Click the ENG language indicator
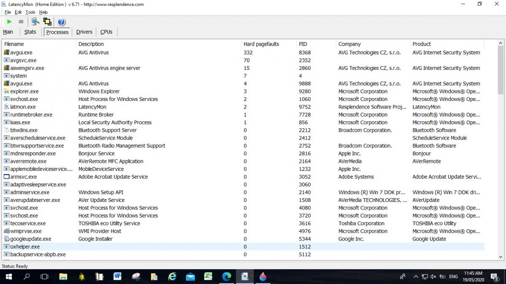506x284 pixels. (x=454, y=276)
